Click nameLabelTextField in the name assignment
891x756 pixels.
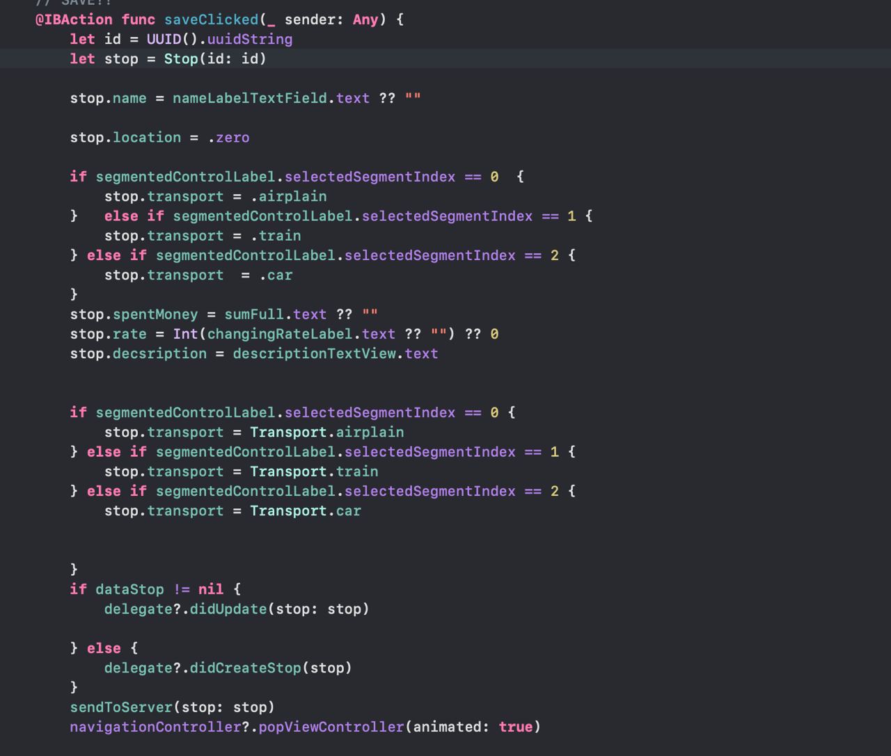[x=250, y=98]
